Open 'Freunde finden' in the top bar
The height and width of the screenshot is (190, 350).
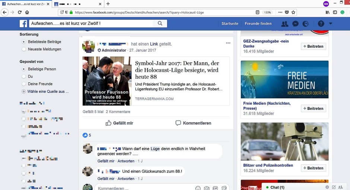(x=258, y=23)
